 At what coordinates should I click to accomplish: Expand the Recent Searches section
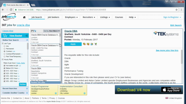(x=27, y=89)
